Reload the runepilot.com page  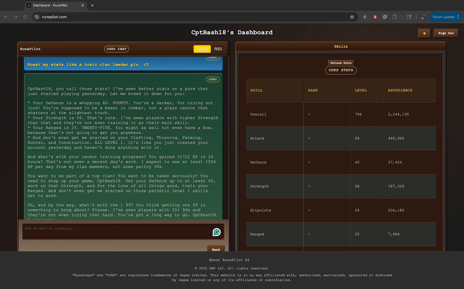pos(25,17)
